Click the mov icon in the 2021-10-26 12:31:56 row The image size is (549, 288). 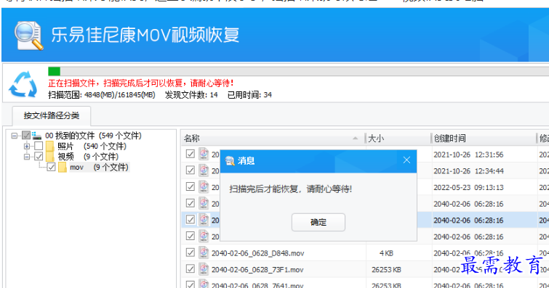pyautogui.click(x=204, y=154)
